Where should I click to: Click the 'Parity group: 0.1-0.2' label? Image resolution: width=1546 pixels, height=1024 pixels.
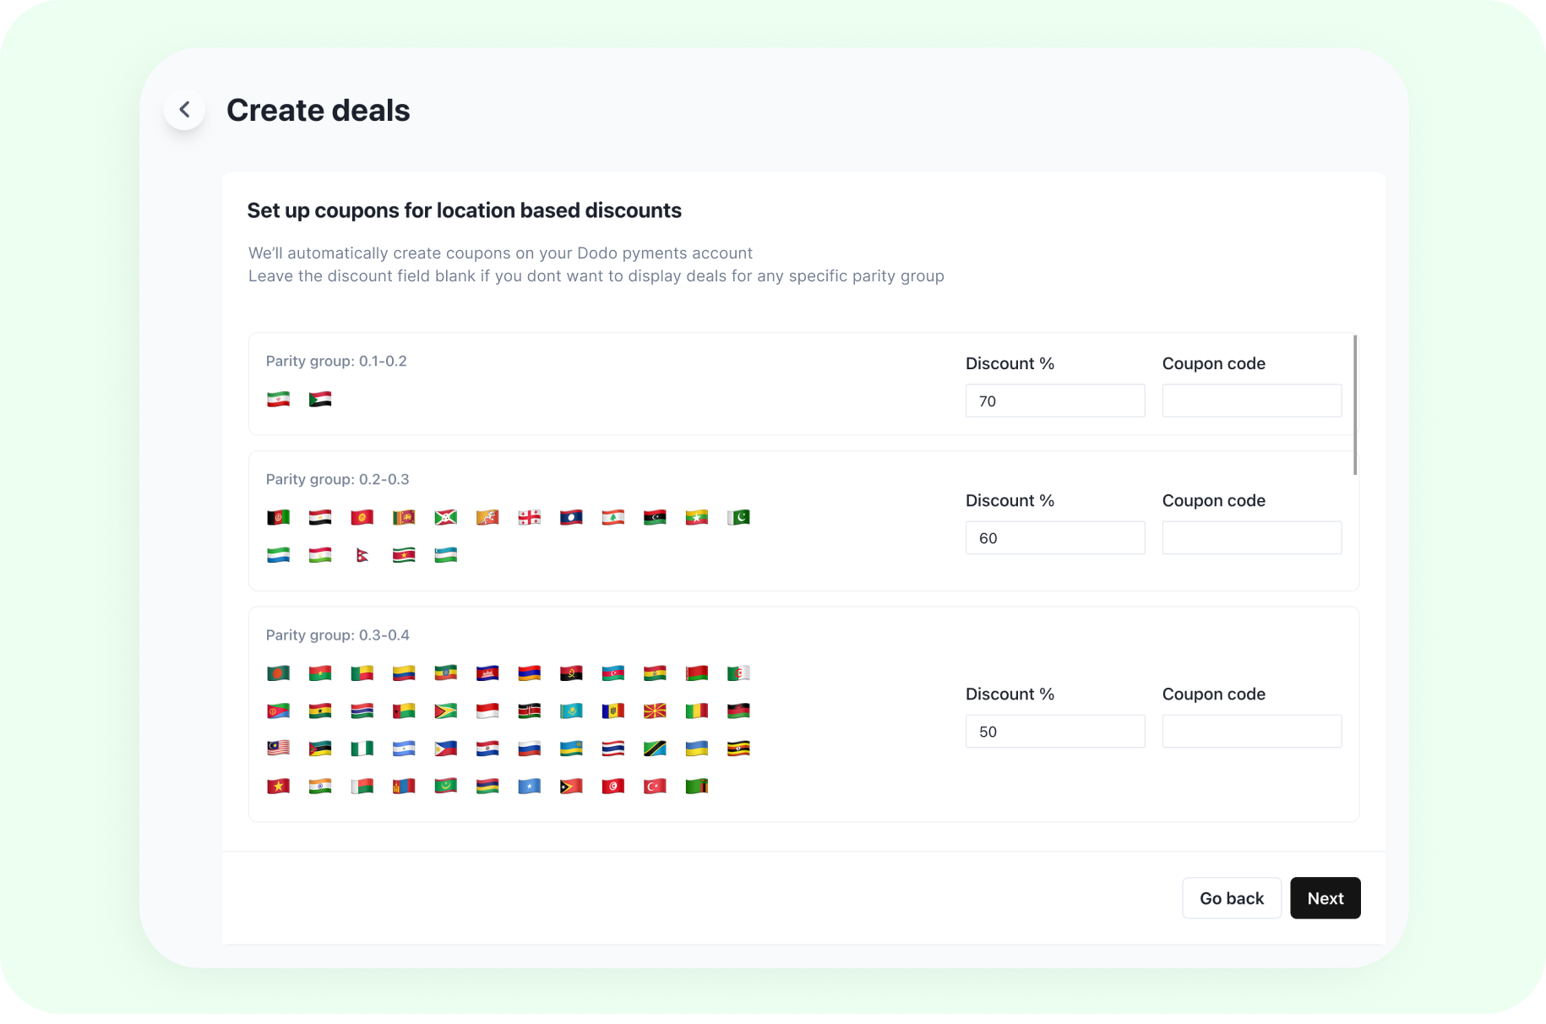[x=336, y=362]
